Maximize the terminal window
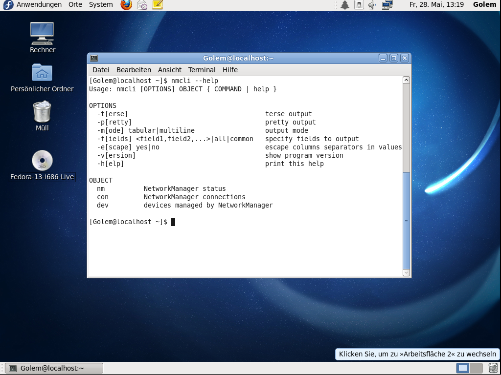The height and width of the screenshot is (375, 501). (394, 58)
